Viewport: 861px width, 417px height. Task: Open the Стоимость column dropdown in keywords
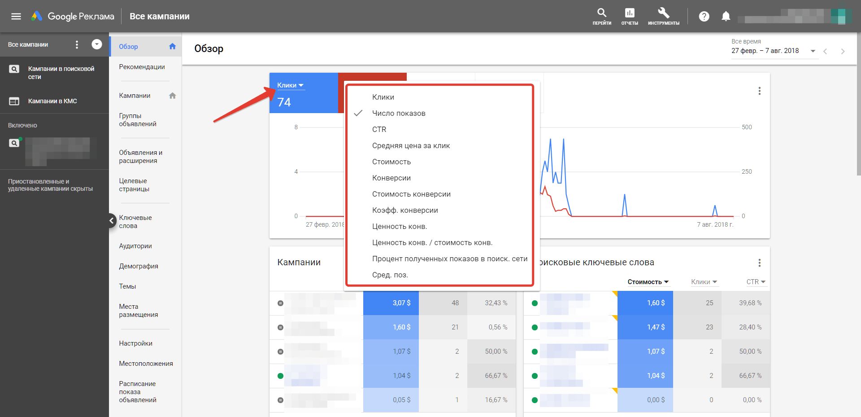(x=648, y=282)
